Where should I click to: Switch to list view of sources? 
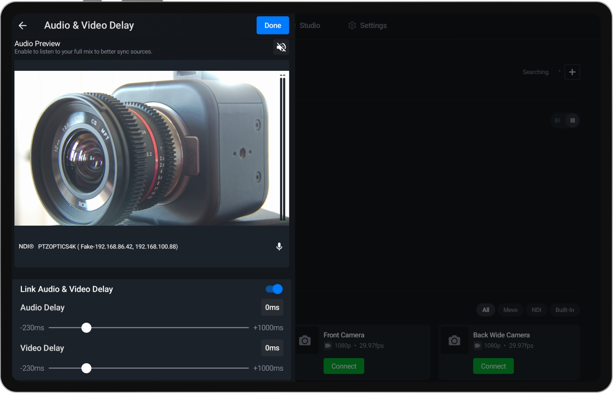pyautogui.click(x=558, y=120)
